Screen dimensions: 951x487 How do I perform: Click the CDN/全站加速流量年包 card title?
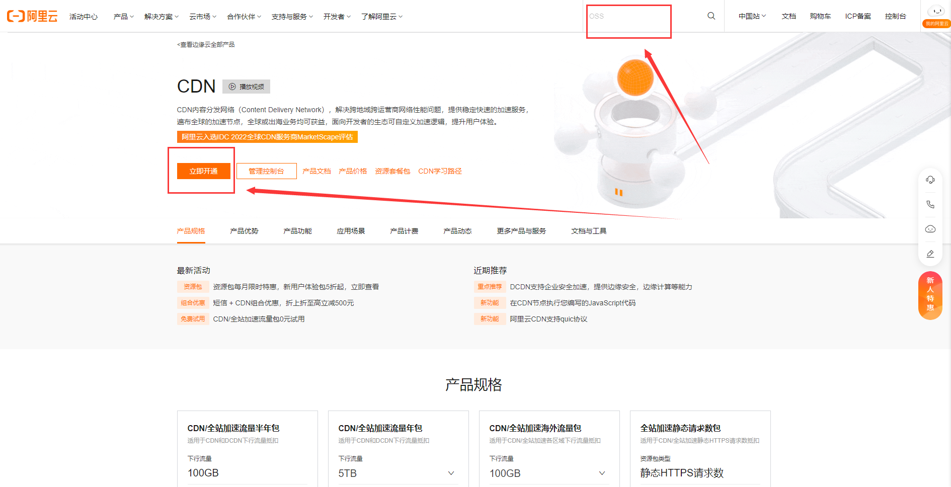coord(380,428)
